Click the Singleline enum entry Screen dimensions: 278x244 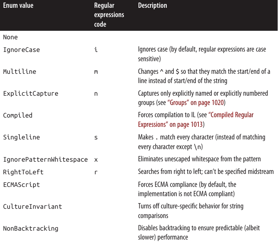tap(21, 137)
